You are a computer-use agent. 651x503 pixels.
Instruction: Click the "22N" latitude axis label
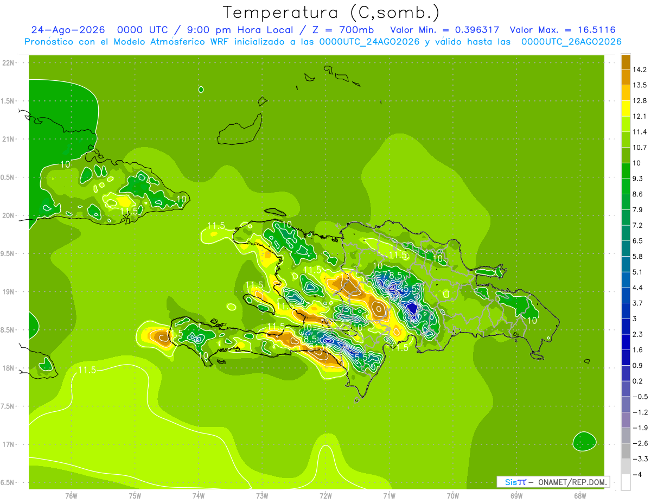[8, 62]
